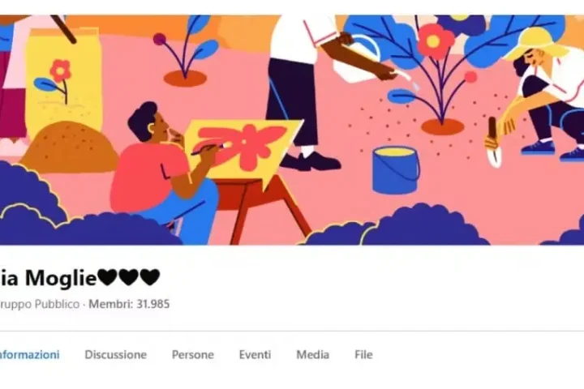This screenshot has width=584, height=389.
Task: Click the first black heart in title
Action: click(107, 278)
